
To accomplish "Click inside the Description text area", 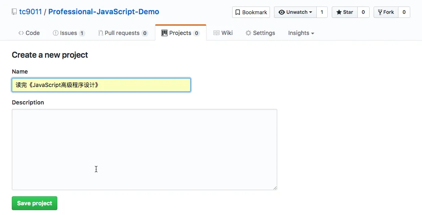I will (x=144, y=149).
